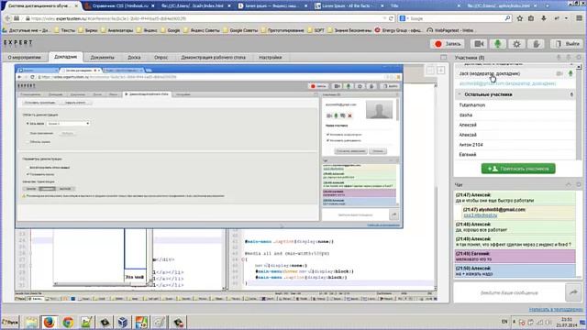Toggle first checkbox under Параметры демонстрации

(x=28, y=168)
